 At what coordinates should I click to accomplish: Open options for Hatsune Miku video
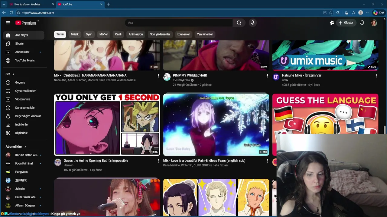pyautogui.click(x=376, y=76)
